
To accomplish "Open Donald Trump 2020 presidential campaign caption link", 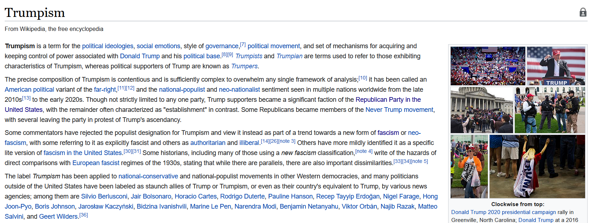I will [504, 212].
